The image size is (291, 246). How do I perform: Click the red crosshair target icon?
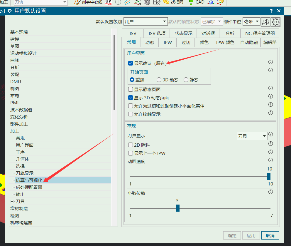(x=118, y=2)
